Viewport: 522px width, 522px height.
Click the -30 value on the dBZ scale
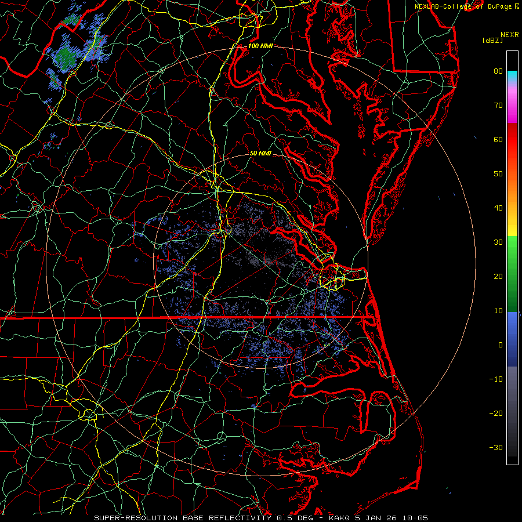tap(496, 447)
